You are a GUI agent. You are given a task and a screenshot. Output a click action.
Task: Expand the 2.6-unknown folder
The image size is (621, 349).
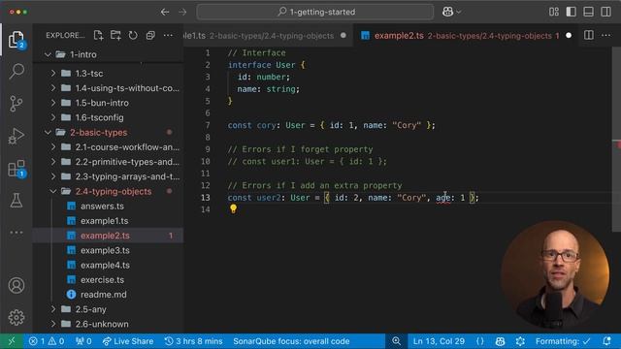click(x=108, y=324)
